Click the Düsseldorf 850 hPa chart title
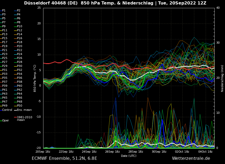The width and height of the screenshot is (225, 164). (115, 3)
